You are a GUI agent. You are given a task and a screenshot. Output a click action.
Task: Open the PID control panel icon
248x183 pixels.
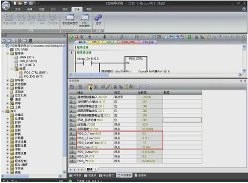pos(84,20)
